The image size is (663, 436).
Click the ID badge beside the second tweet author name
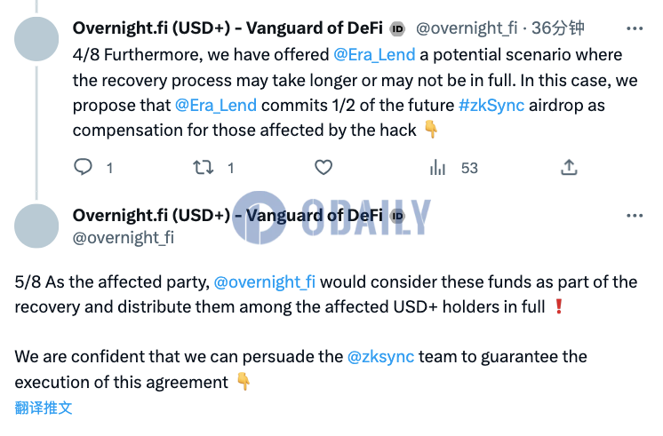pyautogui.click(x=397, y=217)
